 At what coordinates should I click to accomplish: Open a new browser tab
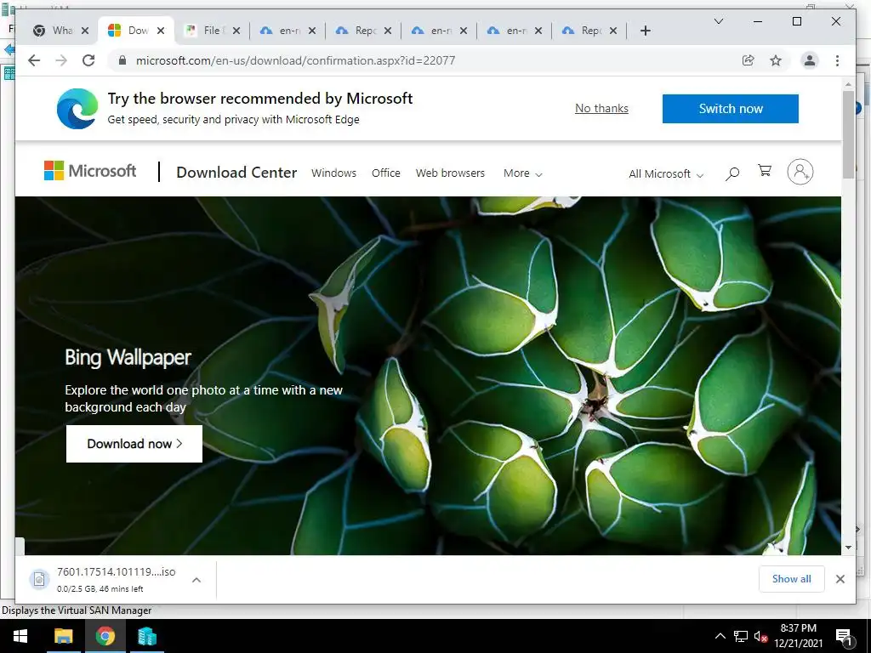(645, 31)
